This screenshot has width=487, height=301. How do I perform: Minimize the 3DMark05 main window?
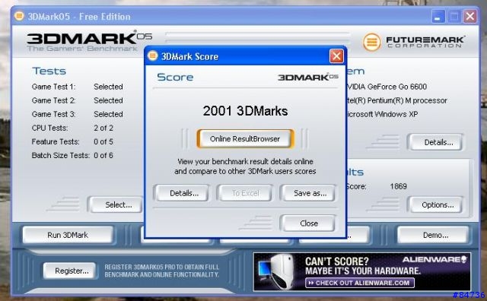(x=438, y=16)
